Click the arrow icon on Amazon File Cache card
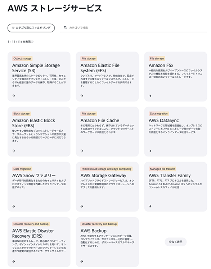211x269 pixels. [82, 151]
